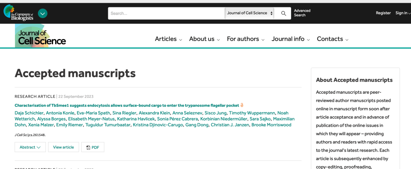Focus the search text field
Viewport: 411px width, 169px height.
coord(166,13)
